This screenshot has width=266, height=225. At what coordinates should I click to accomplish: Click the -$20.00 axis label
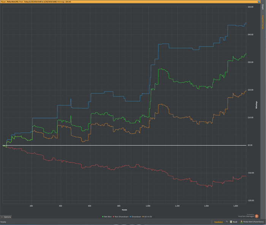(251, 201)
